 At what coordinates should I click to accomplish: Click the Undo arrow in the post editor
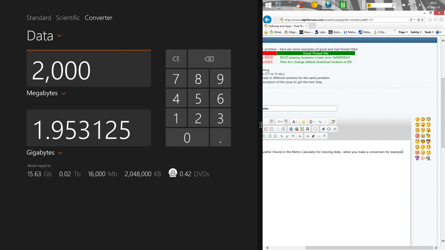pos(320,122)
